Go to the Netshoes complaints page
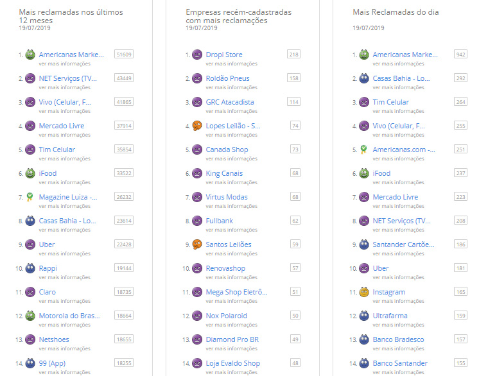The image size is (479, 376). [x=54, y=340]
